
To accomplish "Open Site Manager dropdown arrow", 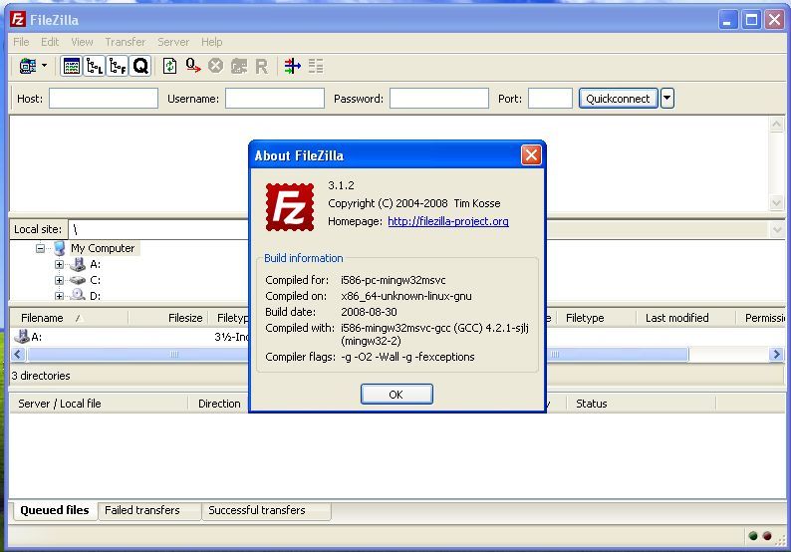I will [x=45, y=66].
